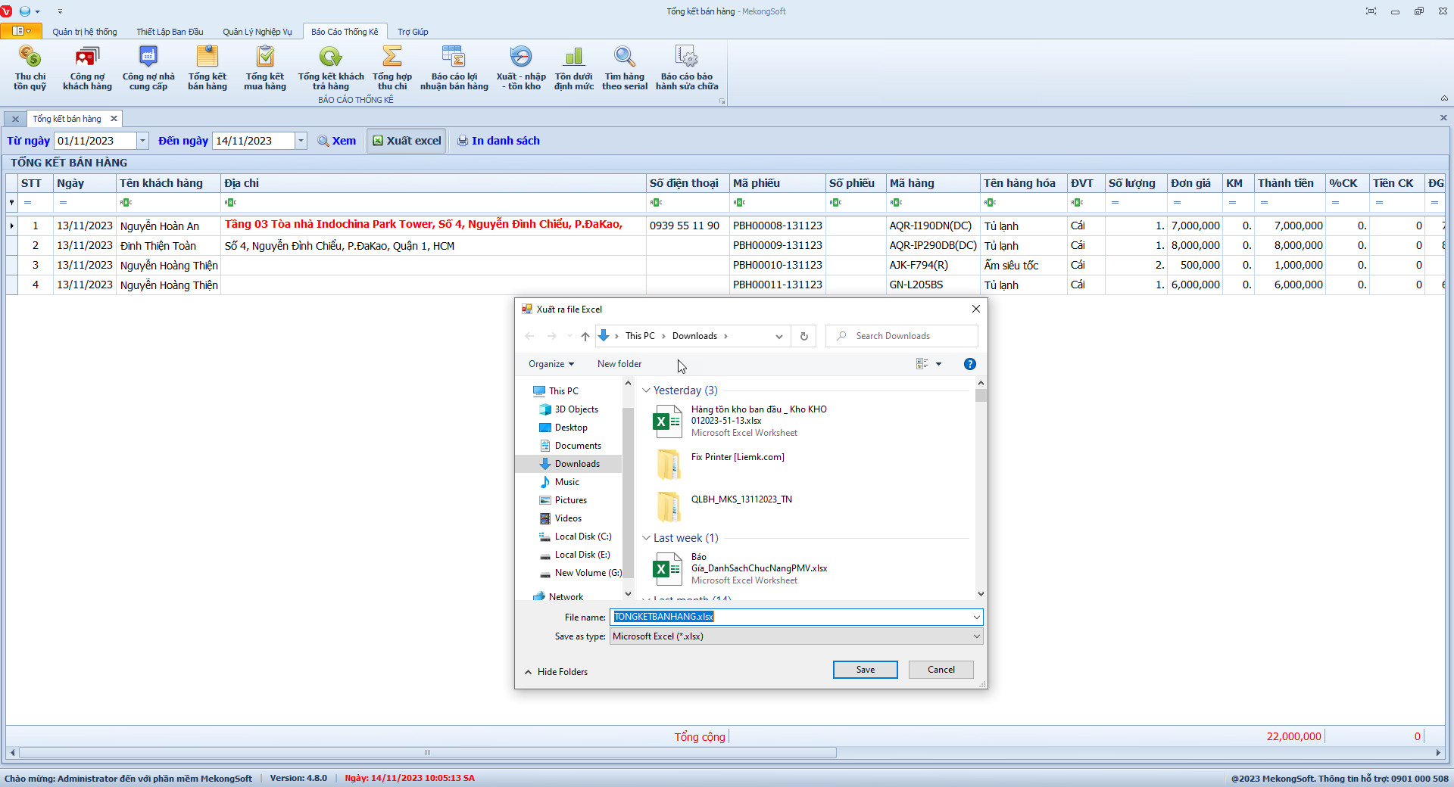This screenshot has height=787, width=1454.
Task: Click the Từ ngày date field
Action: coord(96,141)
